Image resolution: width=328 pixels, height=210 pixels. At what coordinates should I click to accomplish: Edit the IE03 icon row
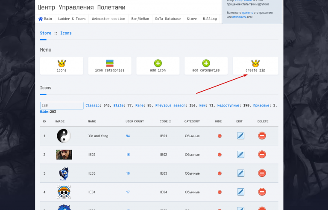240,173
